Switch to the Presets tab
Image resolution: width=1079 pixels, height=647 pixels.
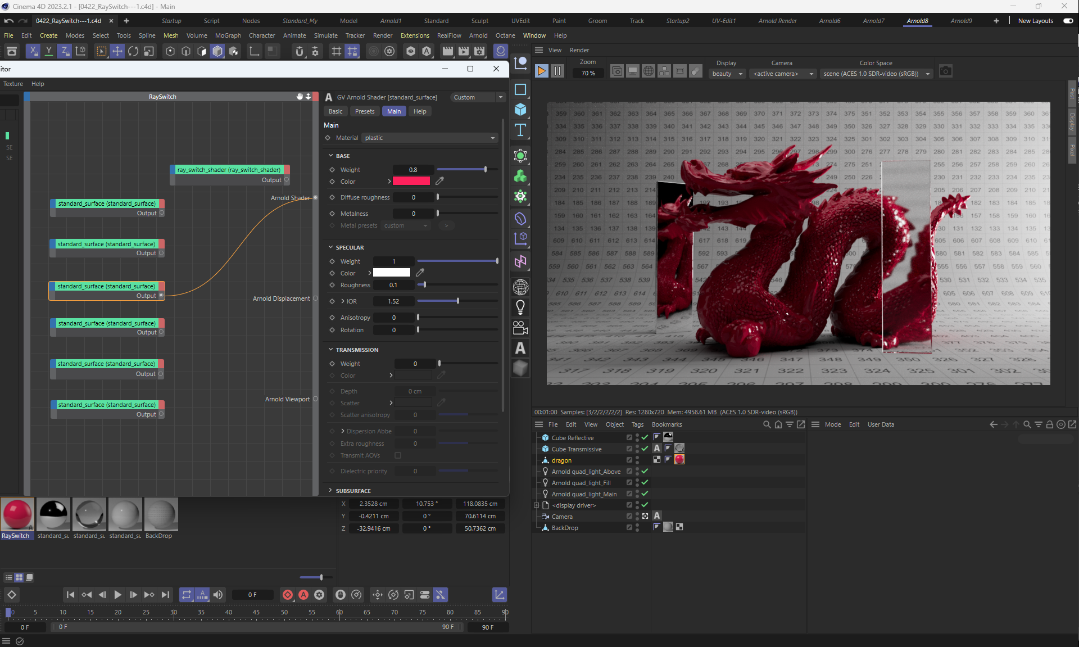(x=364, y=111)
